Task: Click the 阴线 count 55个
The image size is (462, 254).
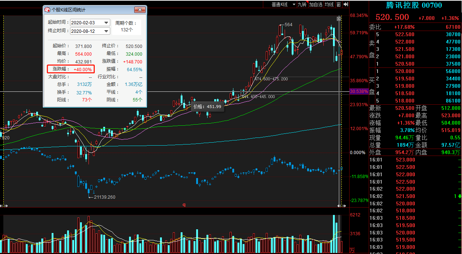Action: point(138,100)
